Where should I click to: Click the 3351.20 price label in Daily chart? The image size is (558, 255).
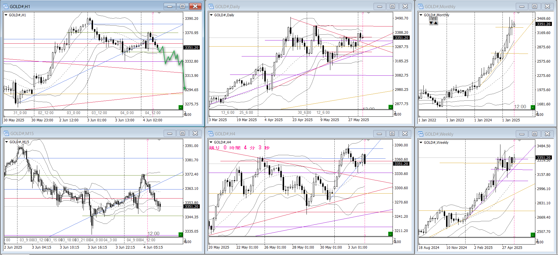click(x=401, y=38)
